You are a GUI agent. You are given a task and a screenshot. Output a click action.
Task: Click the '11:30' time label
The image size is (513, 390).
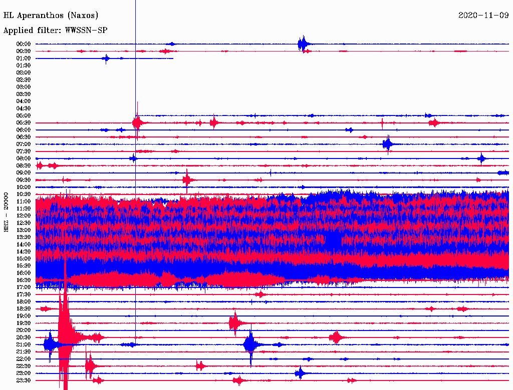click(24, 208)
